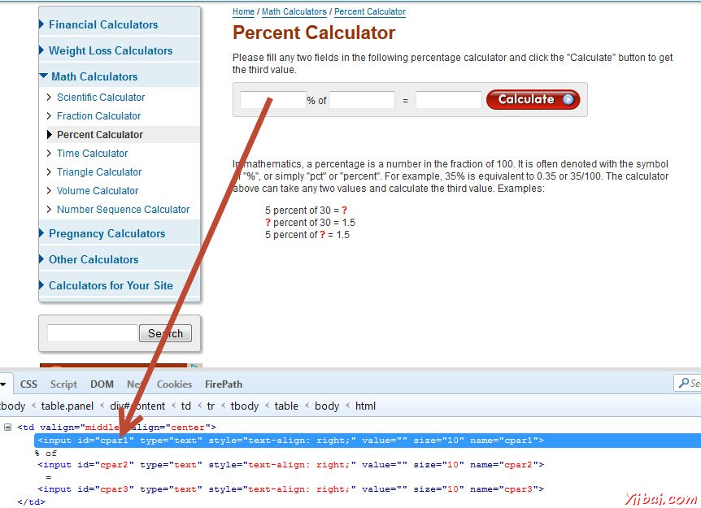Click the Search button
Image resolution: width=701 pixels, height=508 pixels.
pos(165,333)
